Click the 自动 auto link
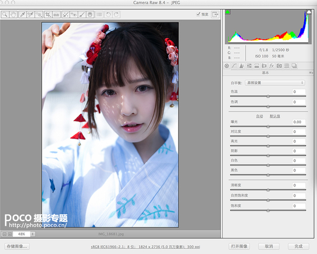The image size is (317, 254). click(260, 116)
